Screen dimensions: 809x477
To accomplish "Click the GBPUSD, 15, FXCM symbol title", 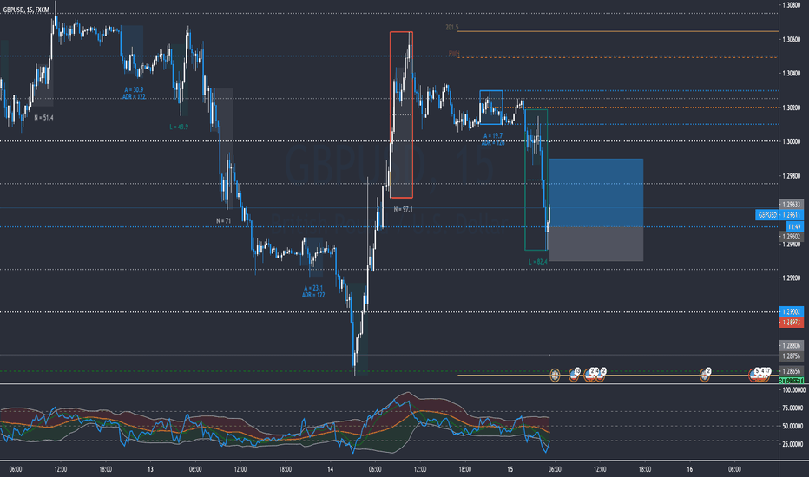I will pos(26,10).
